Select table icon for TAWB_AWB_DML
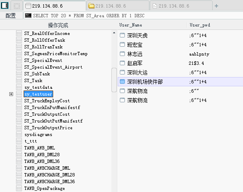The image size is (243, 192). click(x=19, y=148)
